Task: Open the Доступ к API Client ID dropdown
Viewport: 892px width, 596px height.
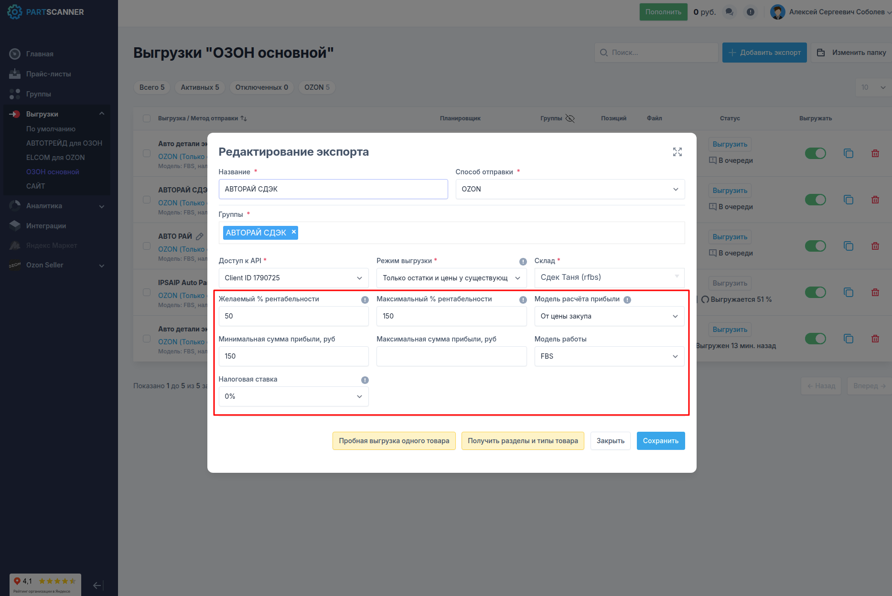Action: coord(293,278)
